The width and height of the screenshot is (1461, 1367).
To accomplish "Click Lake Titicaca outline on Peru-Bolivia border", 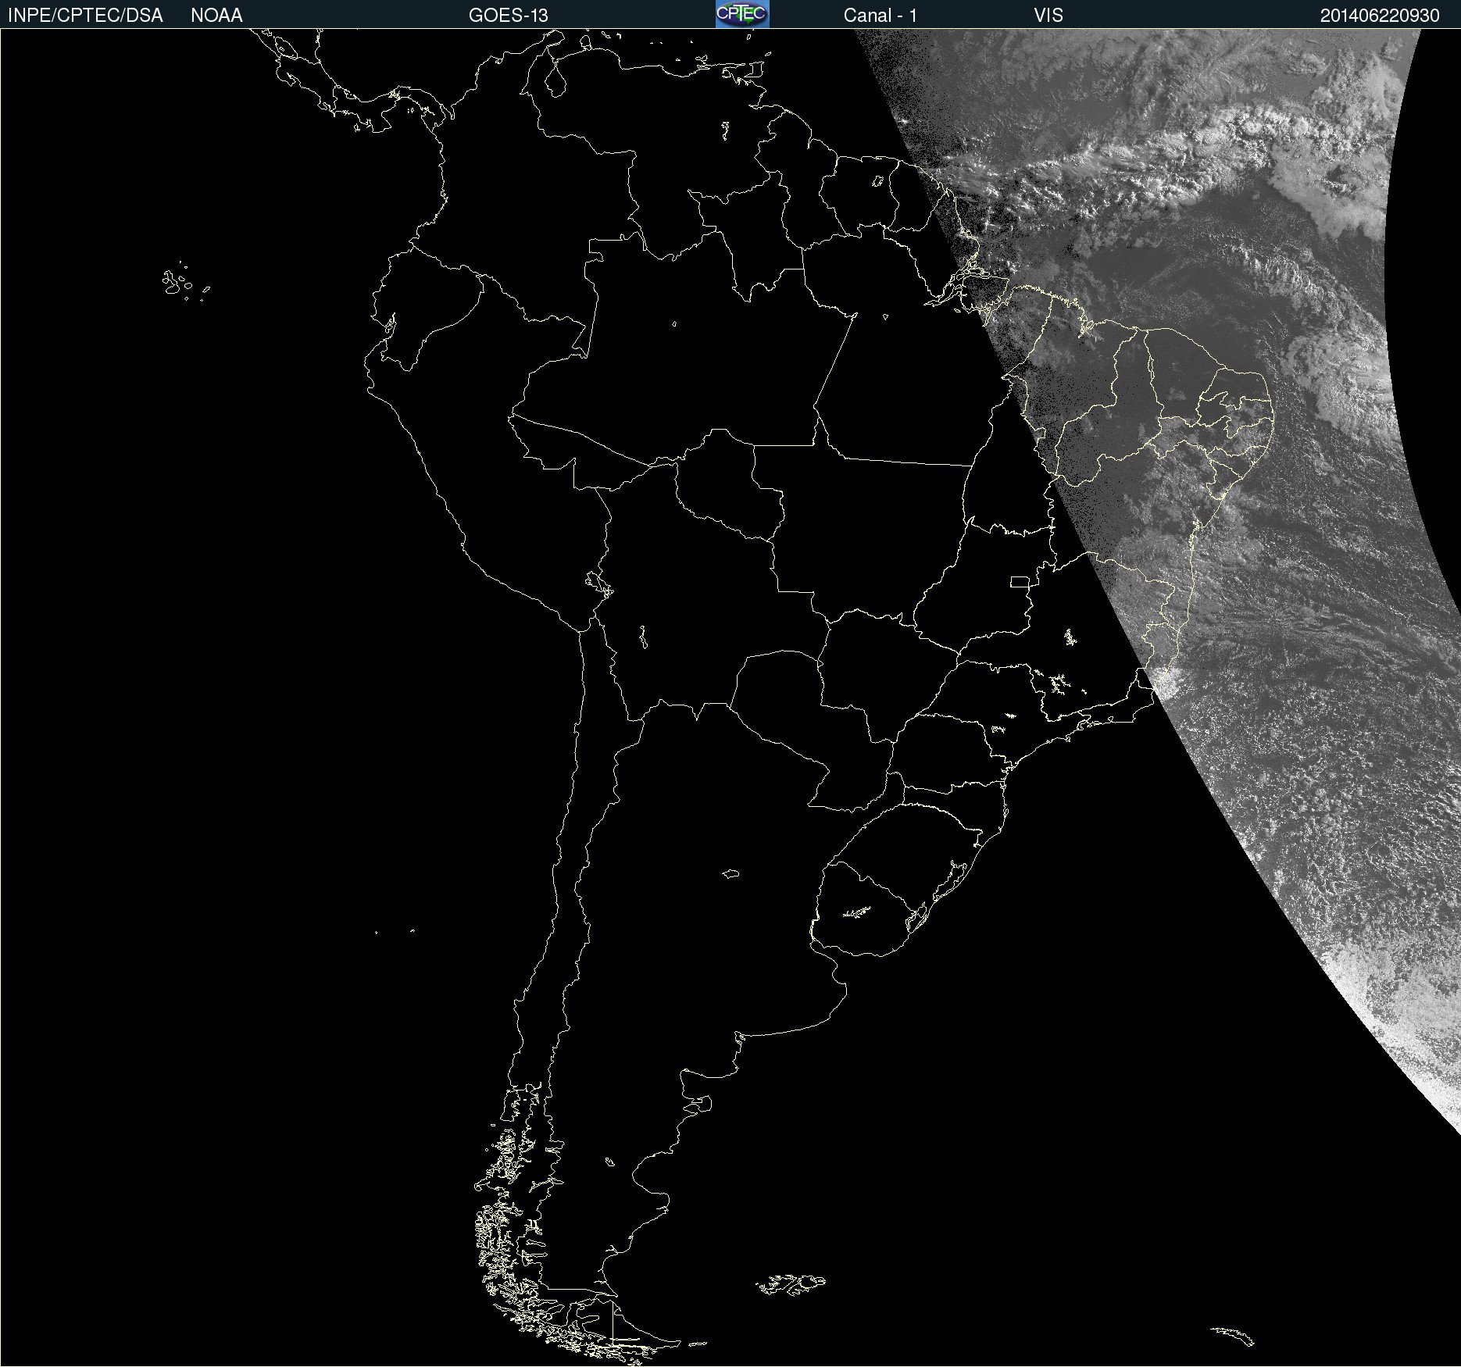I will (x=599, y=583).
